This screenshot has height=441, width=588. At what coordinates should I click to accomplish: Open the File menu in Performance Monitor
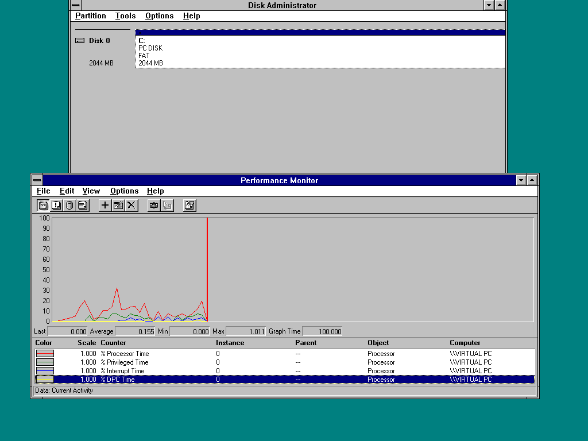44,191
